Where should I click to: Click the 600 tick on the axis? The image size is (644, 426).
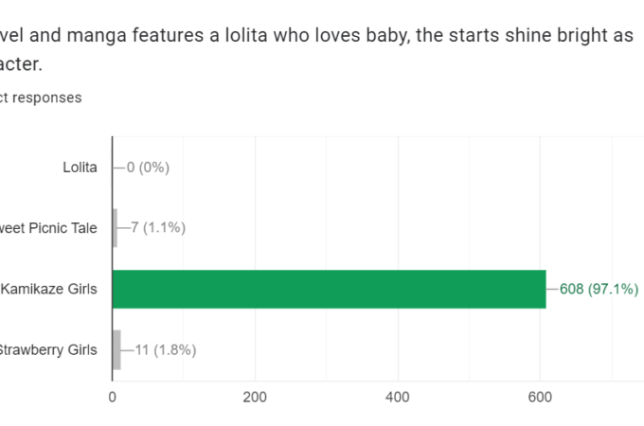coord(541,398)
